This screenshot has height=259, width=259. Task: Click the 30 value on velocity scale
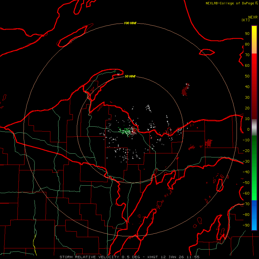click(x=247, y=98)
